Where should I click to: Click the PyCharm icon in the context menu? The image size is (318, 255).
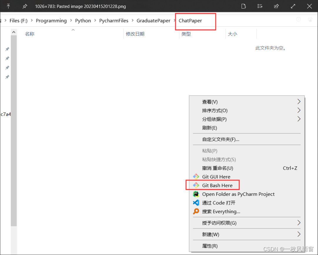[x=196, y=194]
